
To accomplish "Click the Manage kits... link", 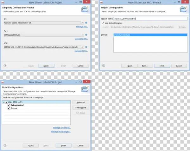I will 82,27.
